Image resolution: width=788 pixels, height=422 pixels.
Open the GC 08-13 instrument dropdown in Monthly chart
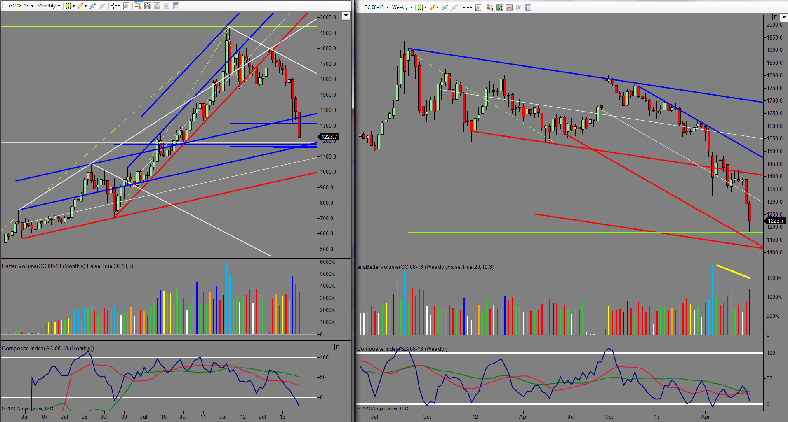(21, 6)
